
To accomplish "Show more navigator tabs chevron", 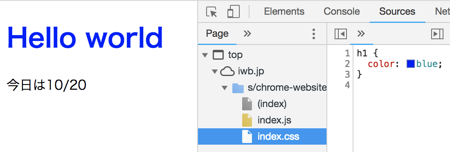I will click(247, 34).
